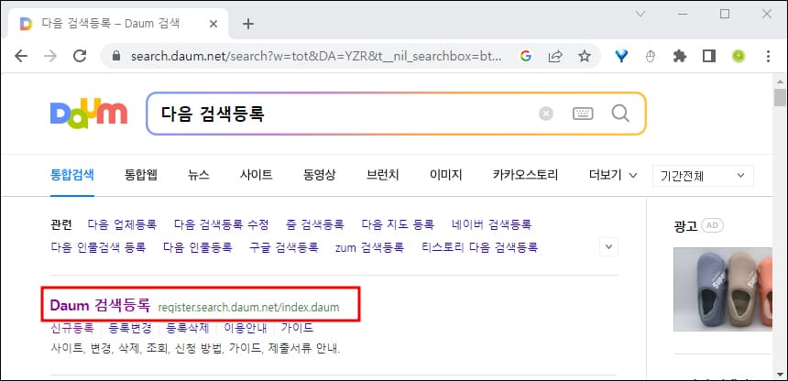Click the browser address bar URL

click(x=315, y=56)
